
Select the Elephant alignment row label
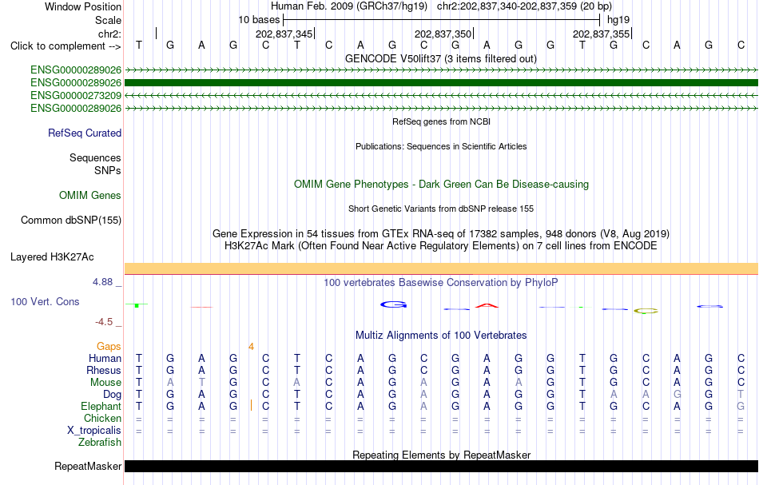click(101, 407)
